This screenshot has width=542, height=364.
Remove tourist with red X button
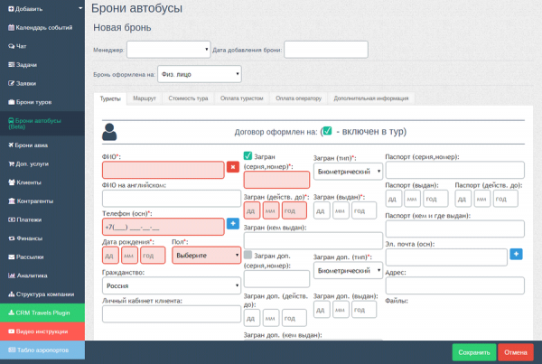(x=233, y=167)
